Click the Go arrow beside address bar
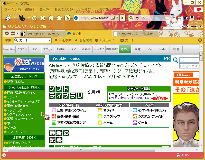Screen dimensions: 205x160 [123, 18]
